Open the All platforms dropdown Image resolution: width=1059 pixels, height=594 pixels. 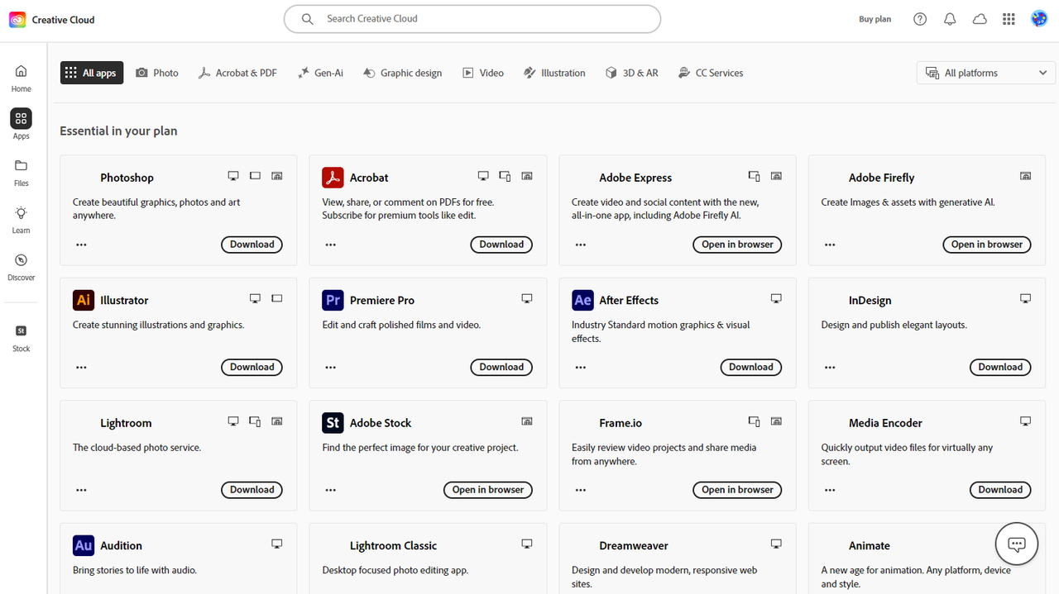point(986,73)
